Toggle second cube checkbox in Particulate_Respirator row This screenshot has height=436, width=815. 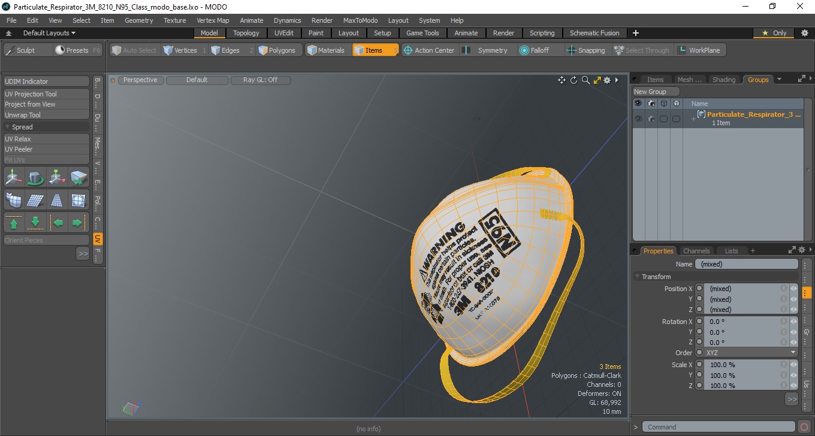[676, 119]
